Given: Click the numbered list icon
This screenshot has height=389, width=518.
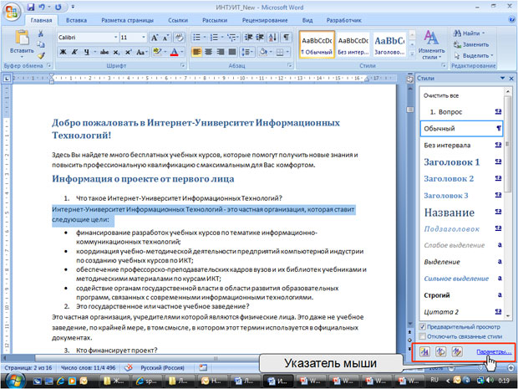Looking at the screenshot, I should point(214,38).
